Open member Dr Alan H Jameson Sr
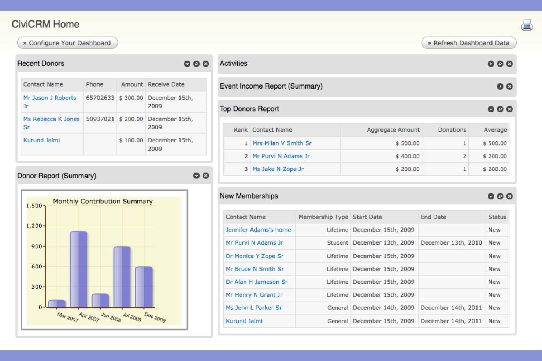542x361 pixels. 257,282
